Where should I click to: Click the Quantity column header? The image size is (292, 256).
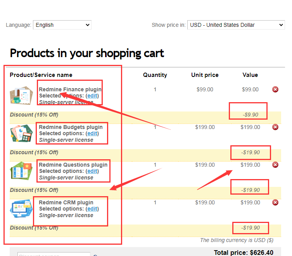(155, 75)
